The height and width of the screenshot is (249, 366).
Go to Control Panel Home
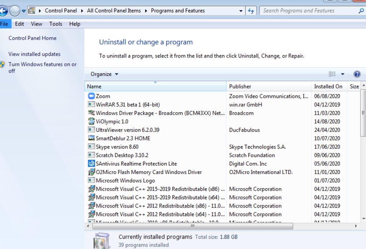pos(33,38)
